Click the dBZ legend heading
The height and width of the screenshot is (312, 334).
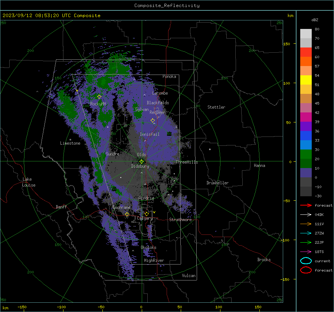click(315, 20)
